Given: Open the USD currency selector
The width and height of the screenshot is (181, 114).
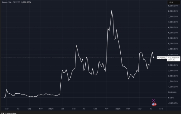Looking at the screenshot, I should (x=174, y=2).
